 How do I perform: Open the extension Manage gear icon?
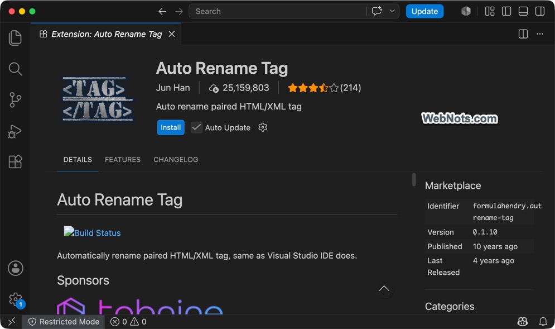click(x=263, y=127)
